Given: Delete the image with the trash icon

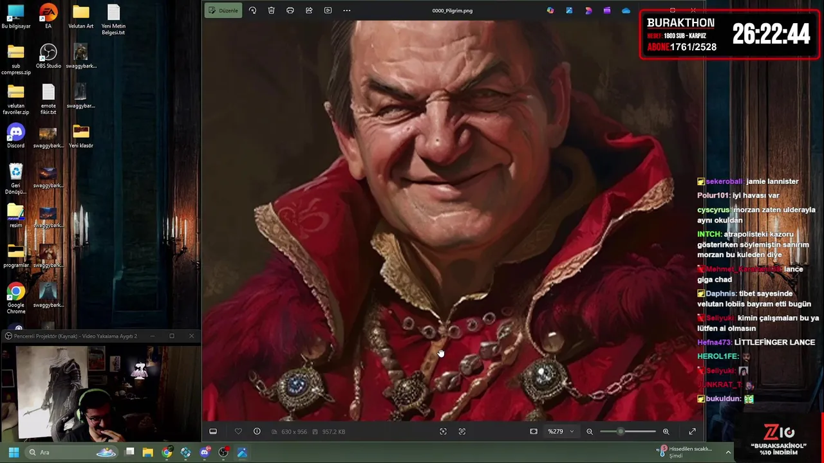Looking at the screenshot, I should click(271, 10).
